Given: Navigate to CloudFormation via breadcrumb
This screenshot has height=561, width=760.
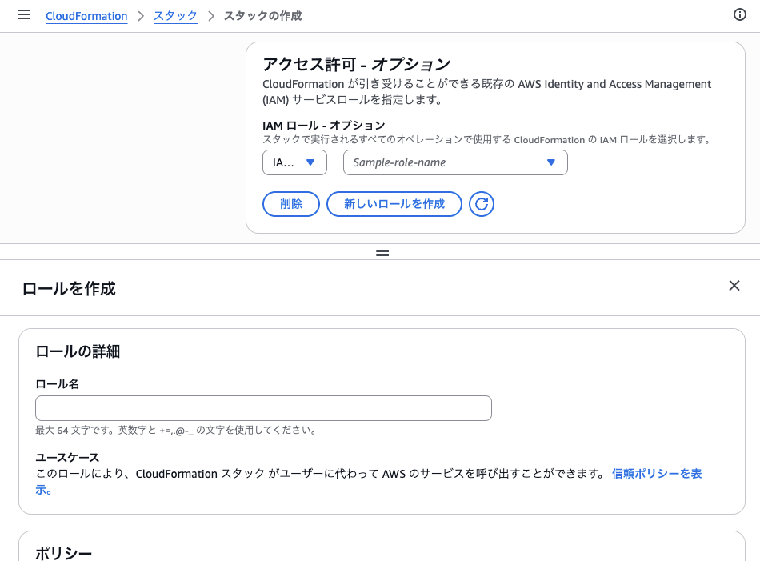Looking at the screenshot, I should point(86,15).
